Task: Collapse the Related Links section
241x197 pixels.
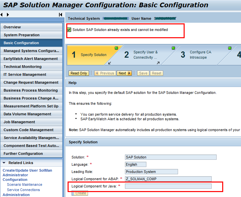Action: tap(4, 163)
